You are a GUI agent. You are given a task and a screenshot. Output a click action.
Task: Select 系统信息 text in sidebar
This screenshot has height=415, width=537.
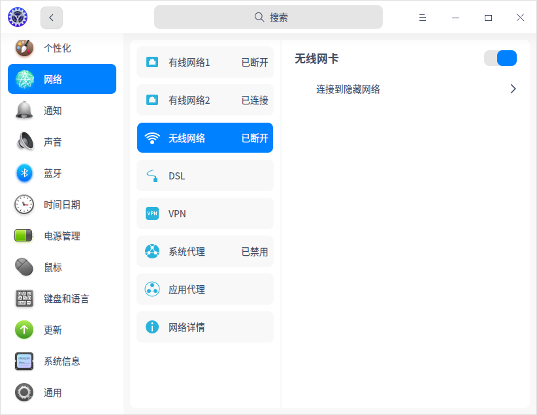click(62, 361)
